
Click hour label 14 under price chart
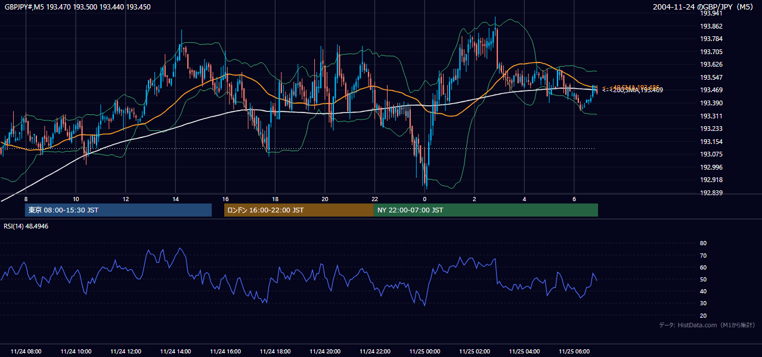(x=175, y=199)
